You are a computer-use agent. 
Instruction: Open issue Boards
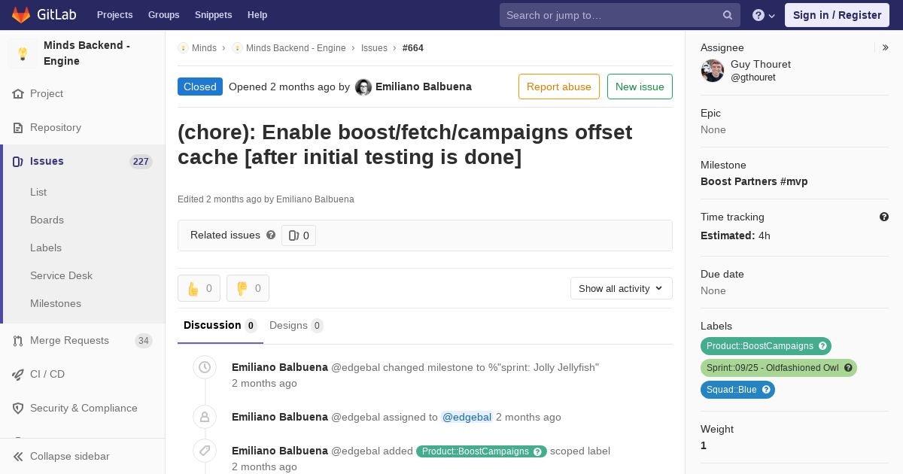47,220
